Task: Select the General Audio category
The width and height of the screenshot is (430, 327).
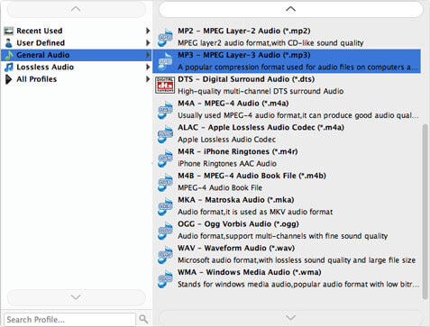Action: point(77,55)
